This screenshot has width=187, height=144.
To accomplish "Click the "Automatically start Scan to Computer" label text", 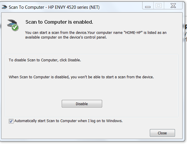I will [68, 121].
